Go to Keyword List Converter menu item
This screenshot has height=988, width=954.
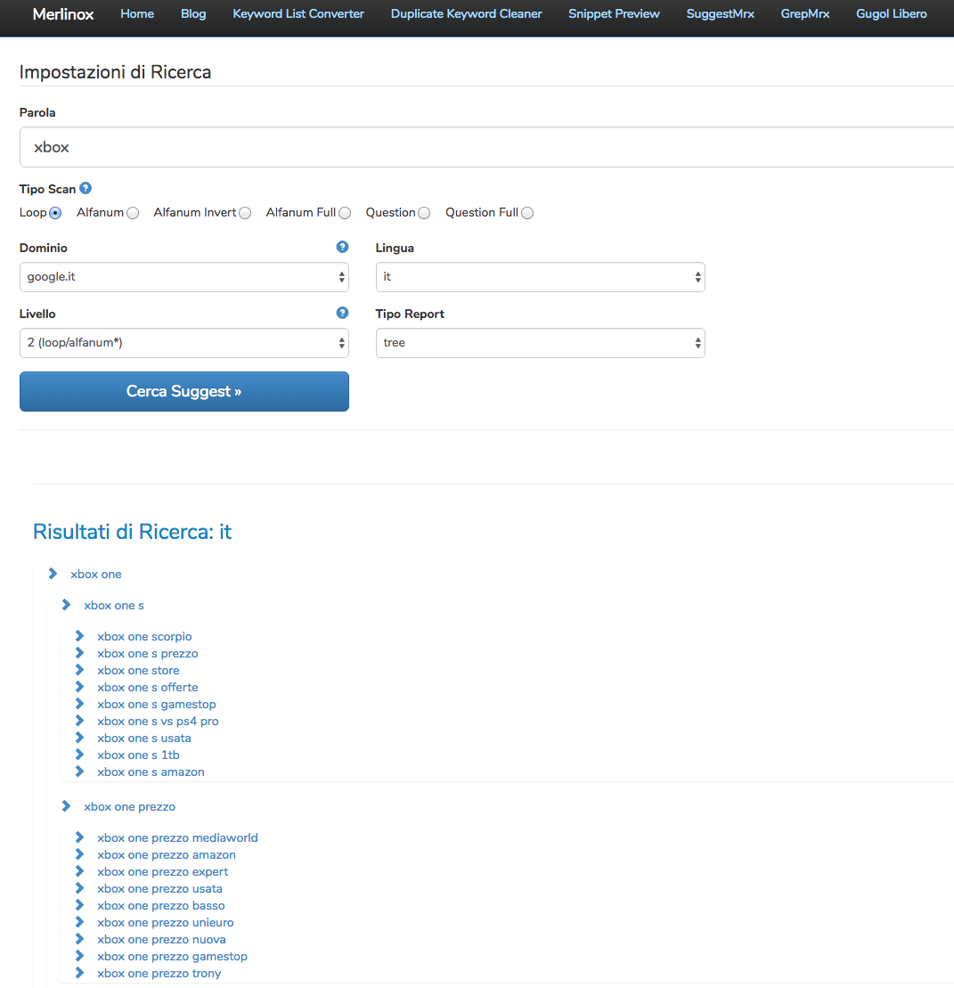[298, 14]
